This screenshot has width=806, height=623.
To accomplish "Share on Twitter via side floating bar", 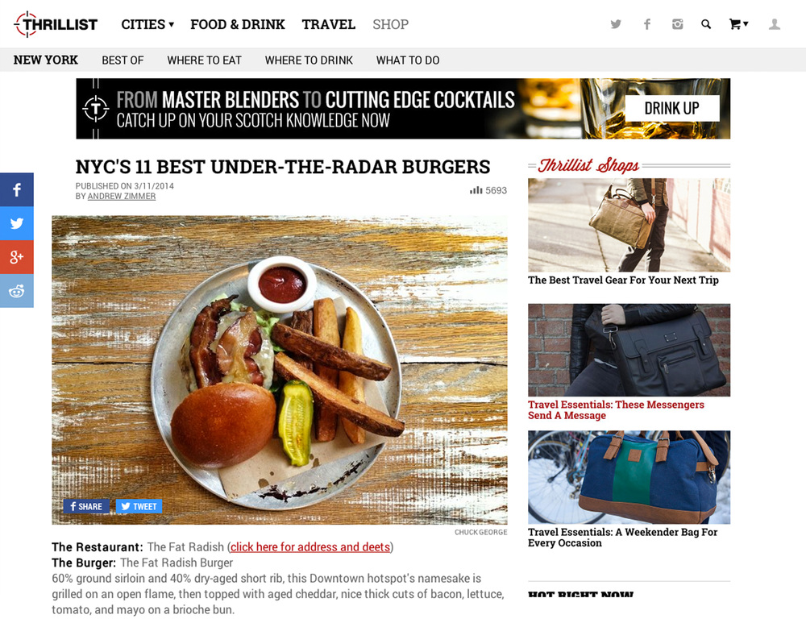I will coord(17,223).
